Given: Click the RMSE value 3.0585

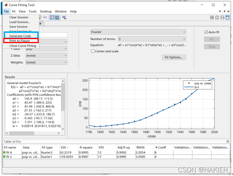Looking at the screenshot, I should point(145,157).
